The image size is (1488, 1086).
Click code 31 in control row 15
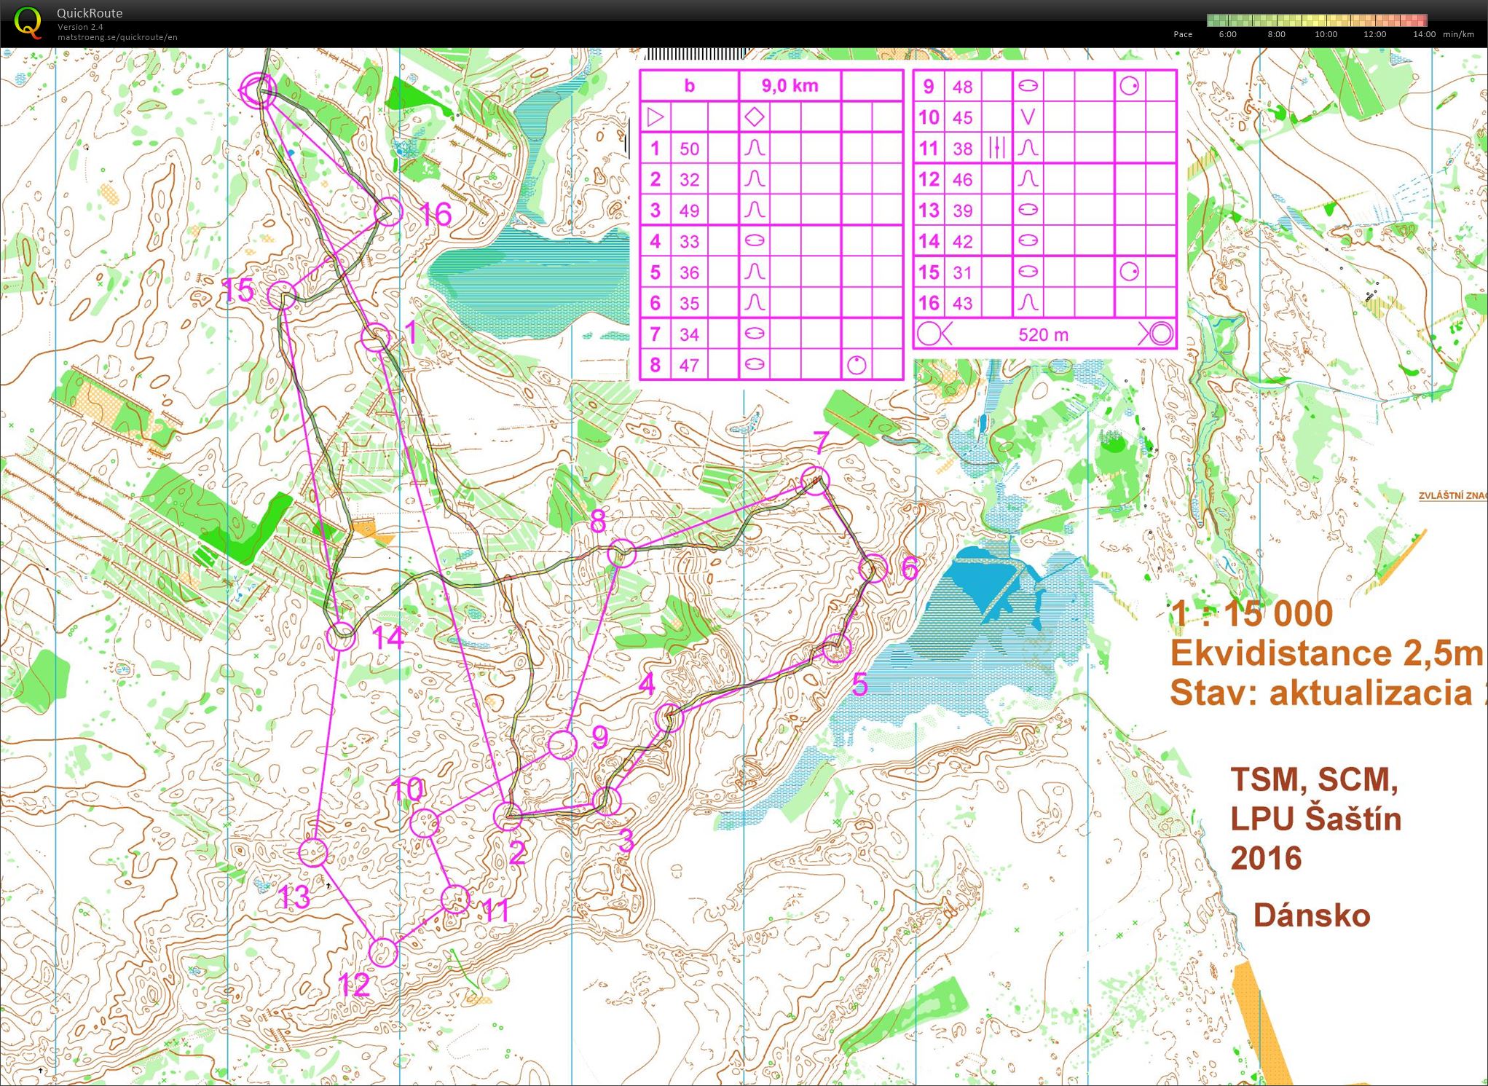tap(962, 272)
